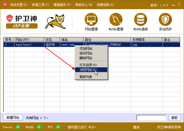This screenshot has height=131, width=184.
Task: Click the 新建网站 button
Action: pyautogui.click(x=13, y=117)
